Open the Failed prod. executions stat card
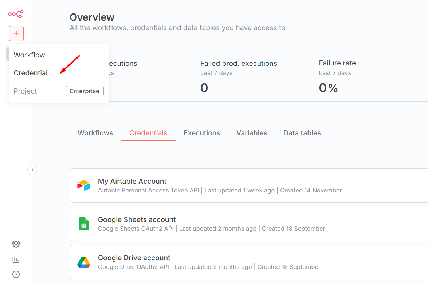Screen dimensions: 428x282 coord(247,76)
